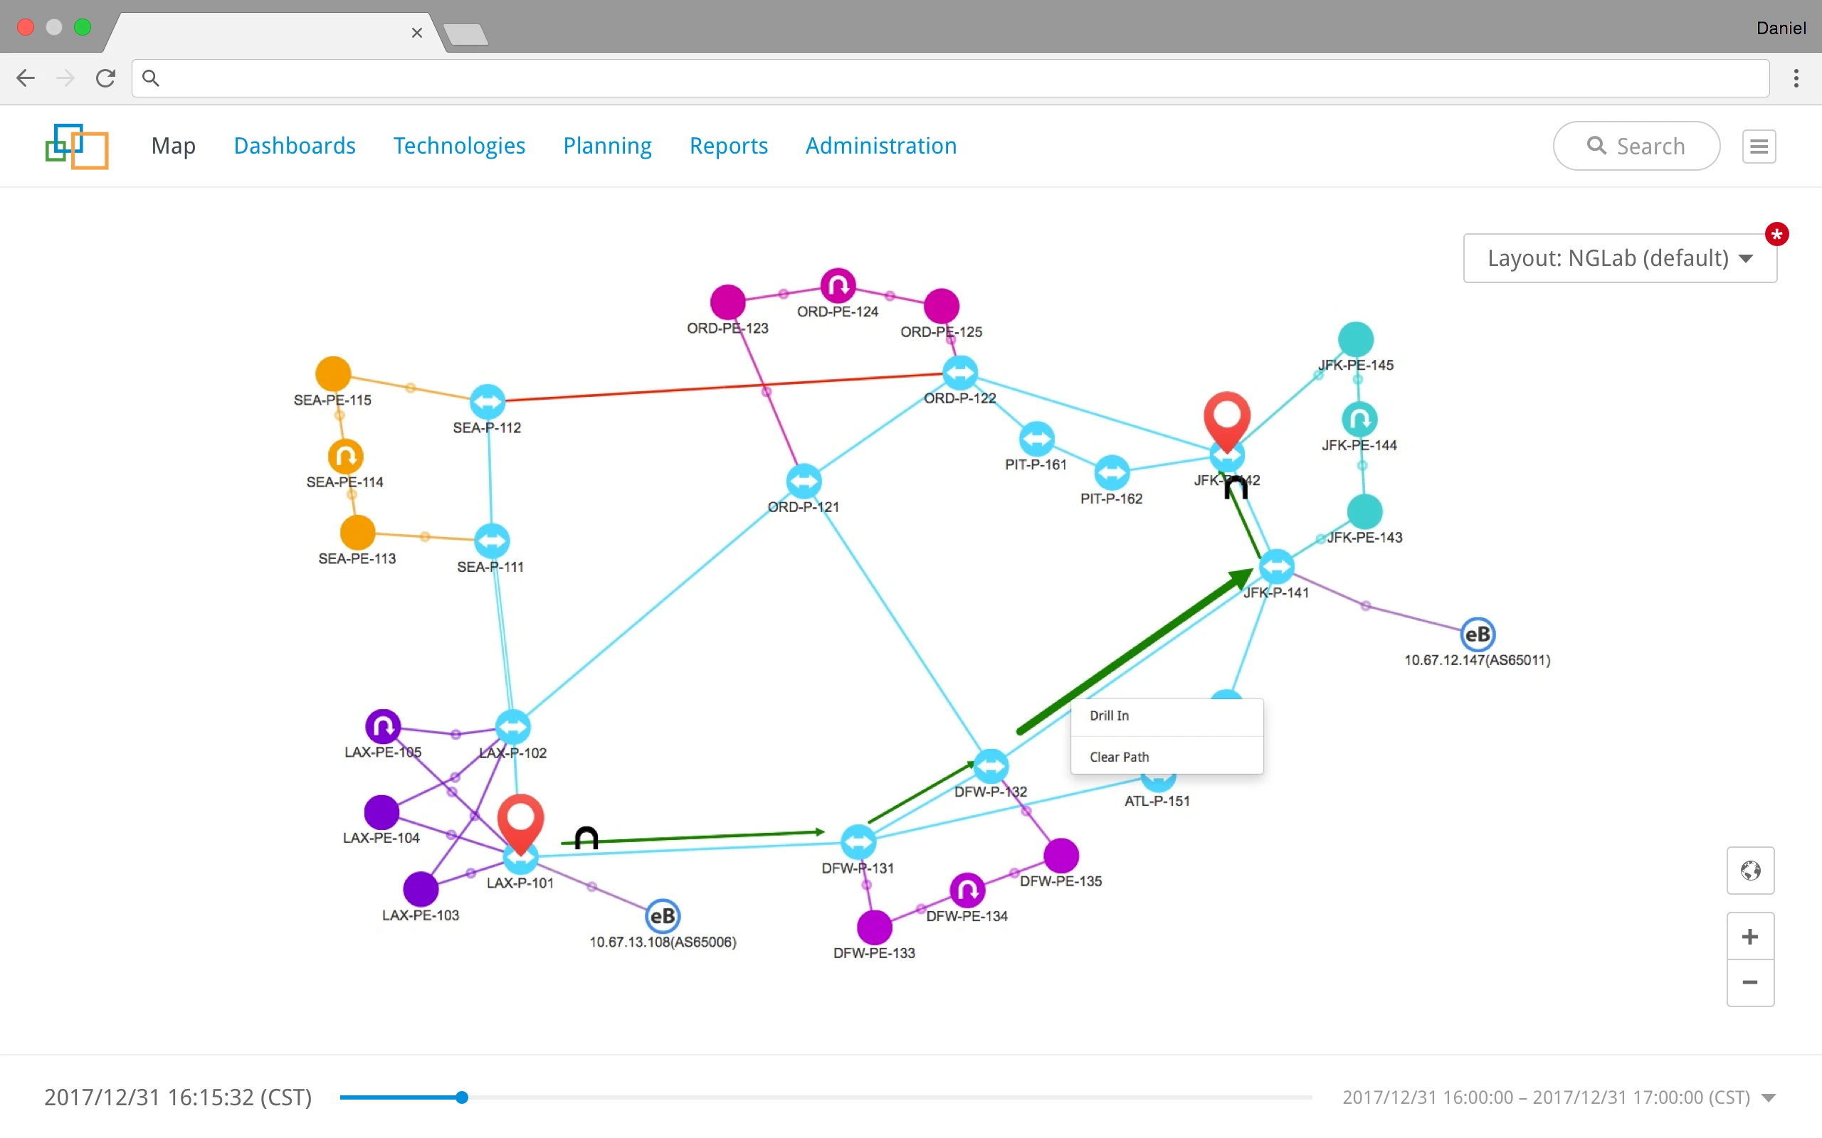Click the zoom in plus button

[x=1749, y=936]
